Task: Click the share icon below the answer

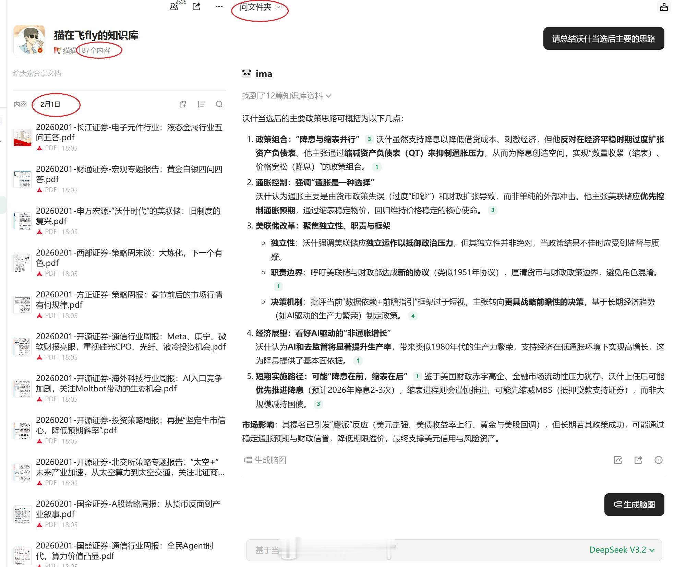Action: 638,460
